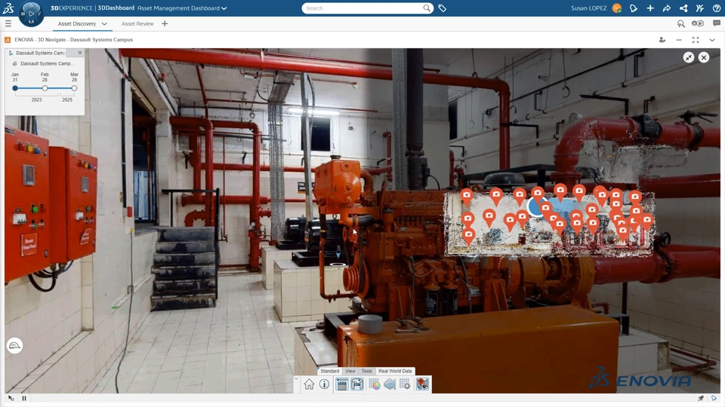Click the helmet view icon at the lower left
Screen dimensions: 725x407
(x=15, y=346)
